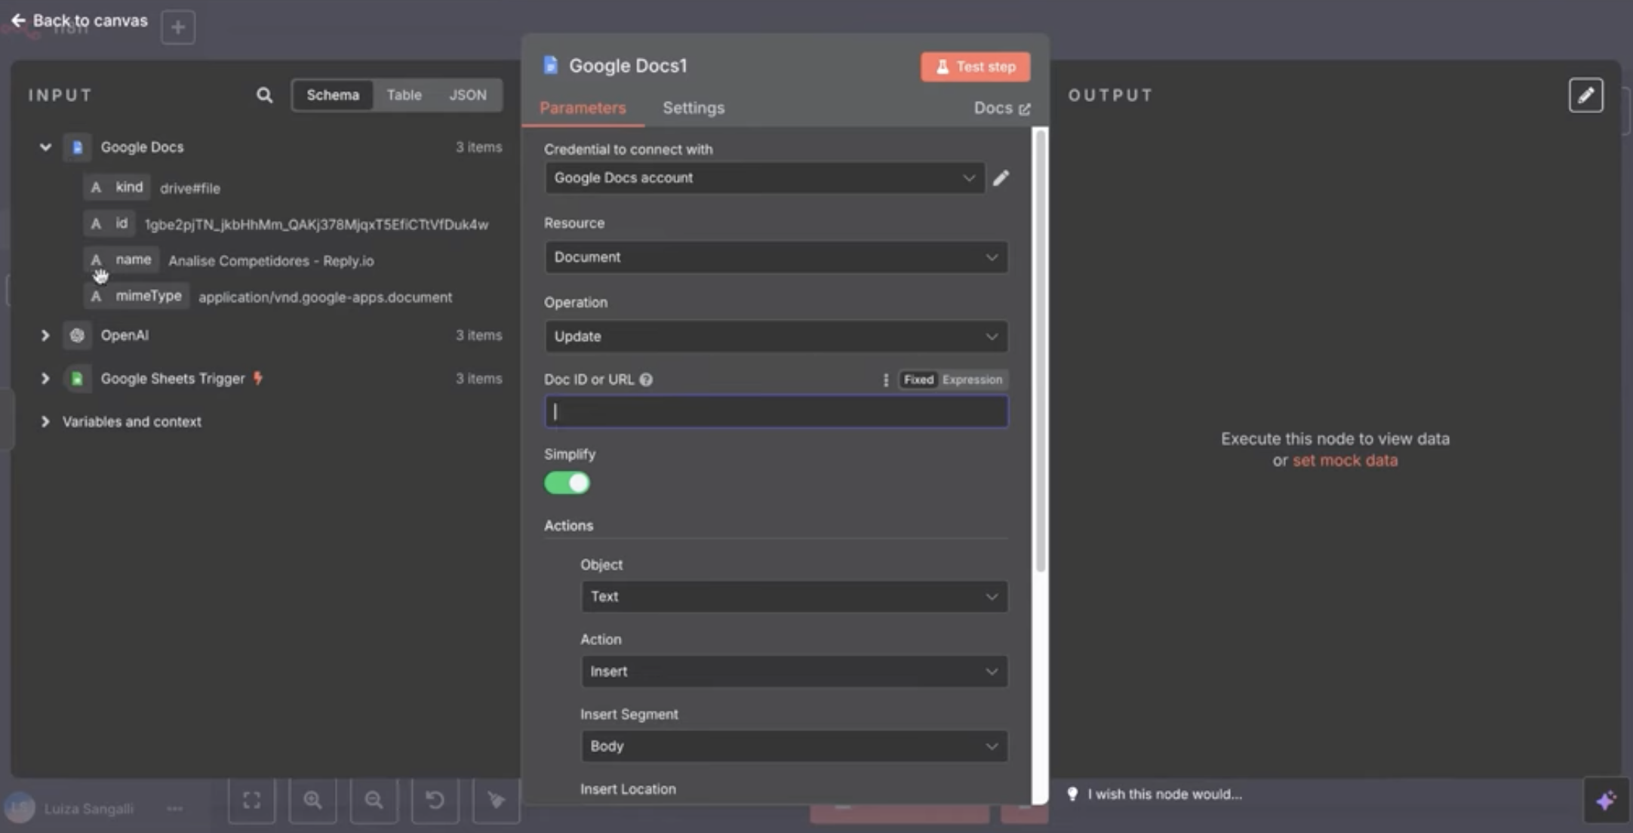Click the zoom out icon
The height and width of the screenshot is (833, 1633).
point(374,800)
